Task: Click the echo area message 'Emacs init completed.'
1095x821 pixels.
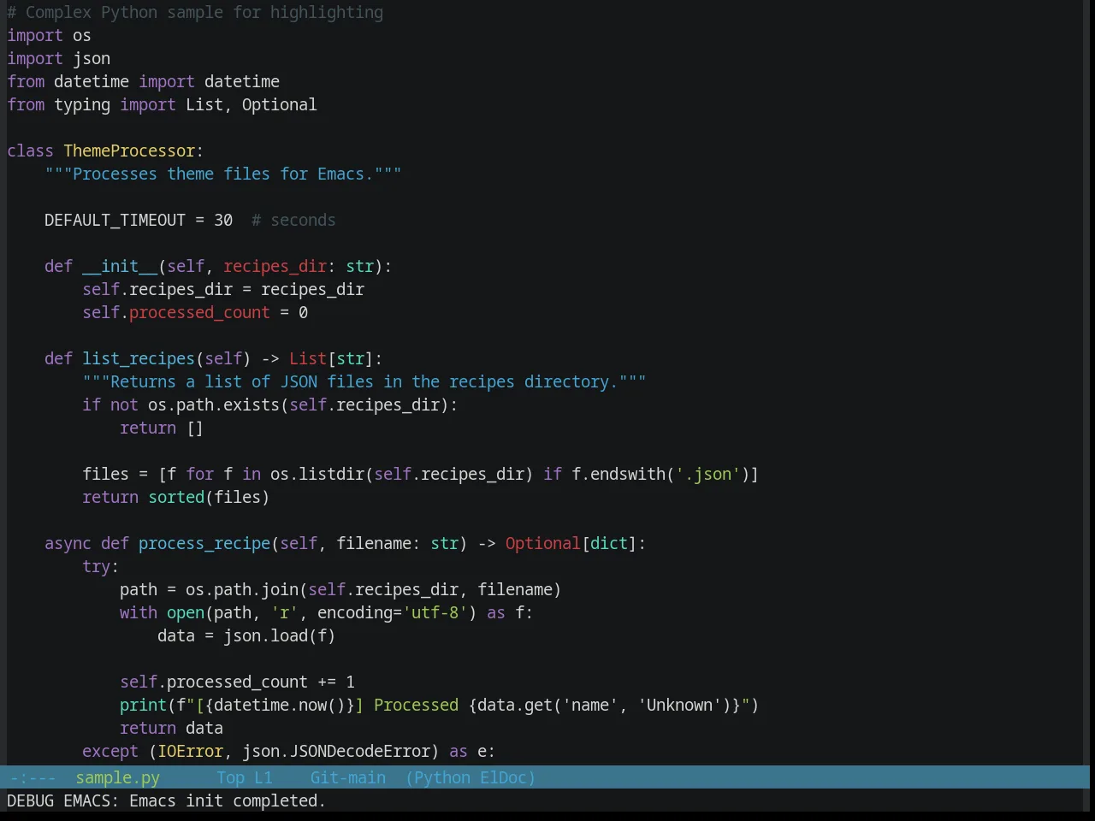Action: pyautogui.click(x=228, y=800)
